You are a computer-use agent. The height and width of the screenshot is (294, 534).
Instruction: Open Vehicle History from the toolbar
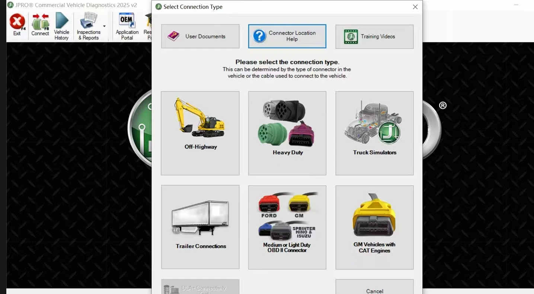(62, 26)
